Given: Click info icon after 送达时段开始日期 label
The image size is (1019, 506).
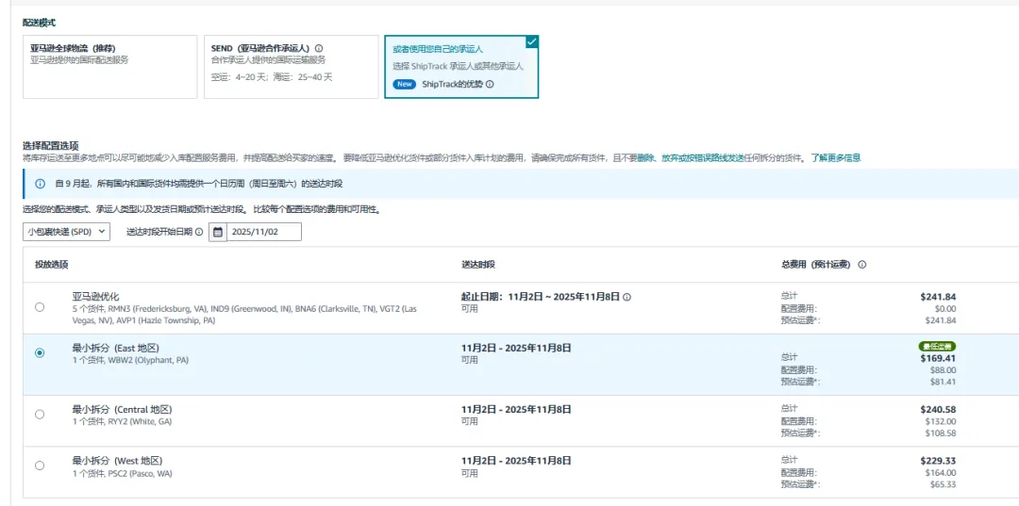Looking at the screenshot, I should 199,232.
